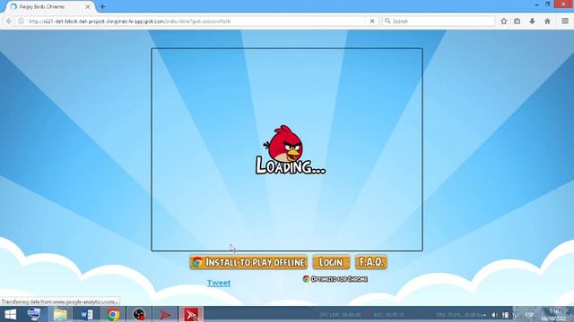Bookmark this page with the star icon
This screenshot has width=574, height=322.
(504, 21)
